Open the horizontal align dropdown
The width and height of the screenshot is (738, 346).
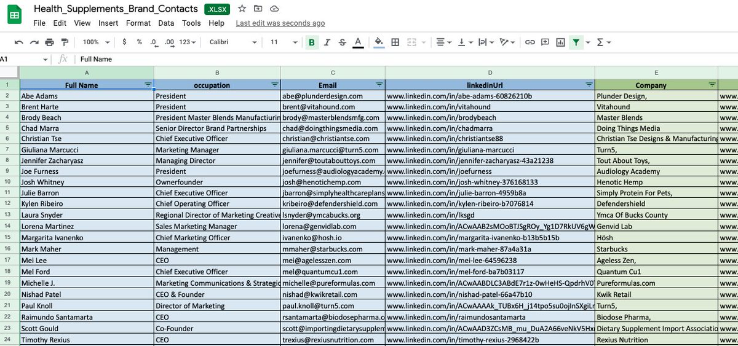443,42
